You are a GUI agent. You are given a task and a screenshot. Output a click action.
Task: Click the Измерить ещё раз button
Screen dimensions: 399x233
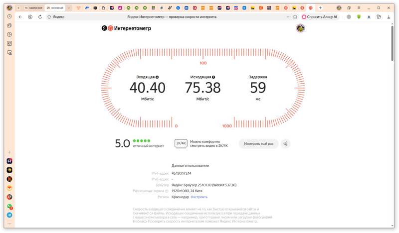258,144
